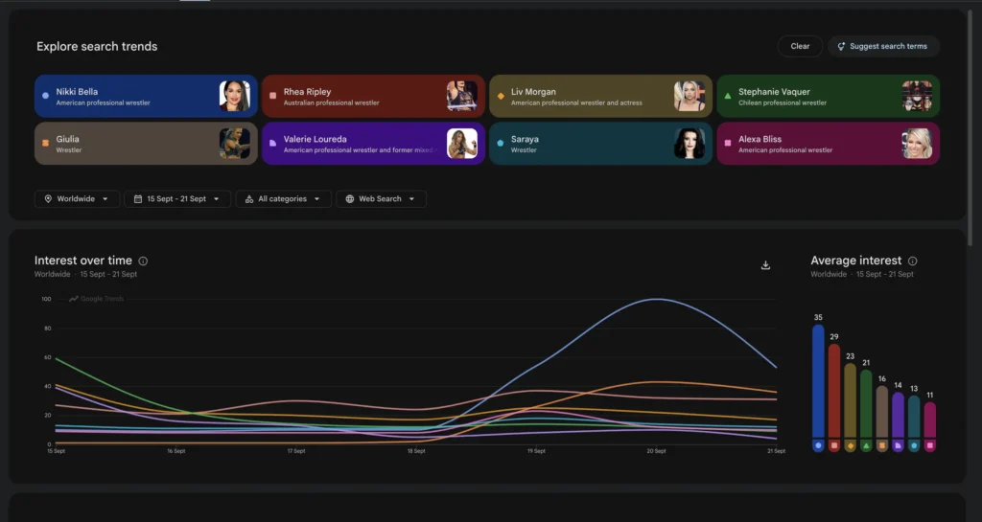This screenshot has width=982, height=522.
Task: Click the orange diamond marker on Liv Morgan card
Action: coord(501,96)
